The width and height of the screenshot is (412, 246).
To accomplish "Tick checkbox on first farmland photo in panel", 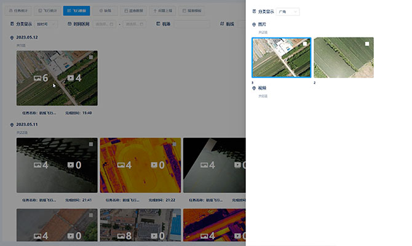I will 306,44.
